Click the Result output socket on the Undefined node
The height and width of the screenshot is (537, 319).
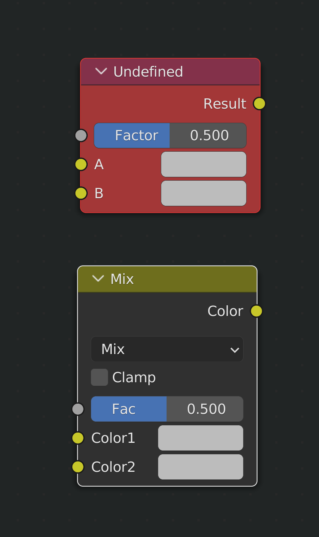(259, 103)
